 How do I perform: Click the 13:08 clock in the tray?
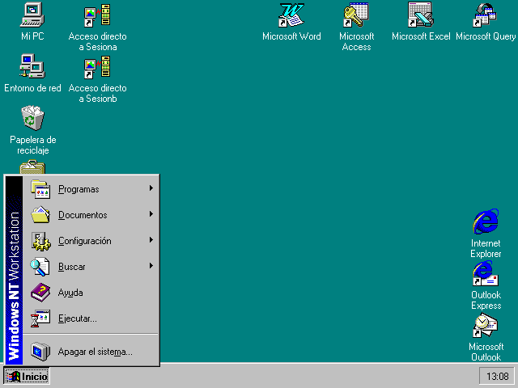point(497,376)
